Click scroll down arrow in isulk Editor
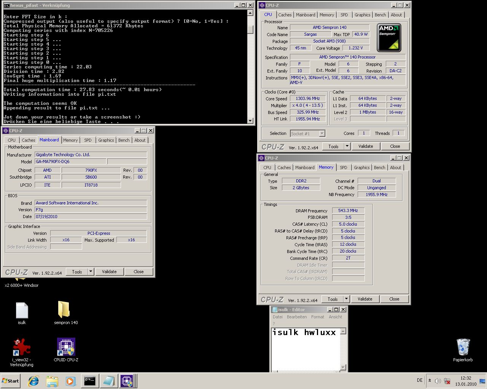487x389 pixels. pyautogui.click(x=343, y=367)
